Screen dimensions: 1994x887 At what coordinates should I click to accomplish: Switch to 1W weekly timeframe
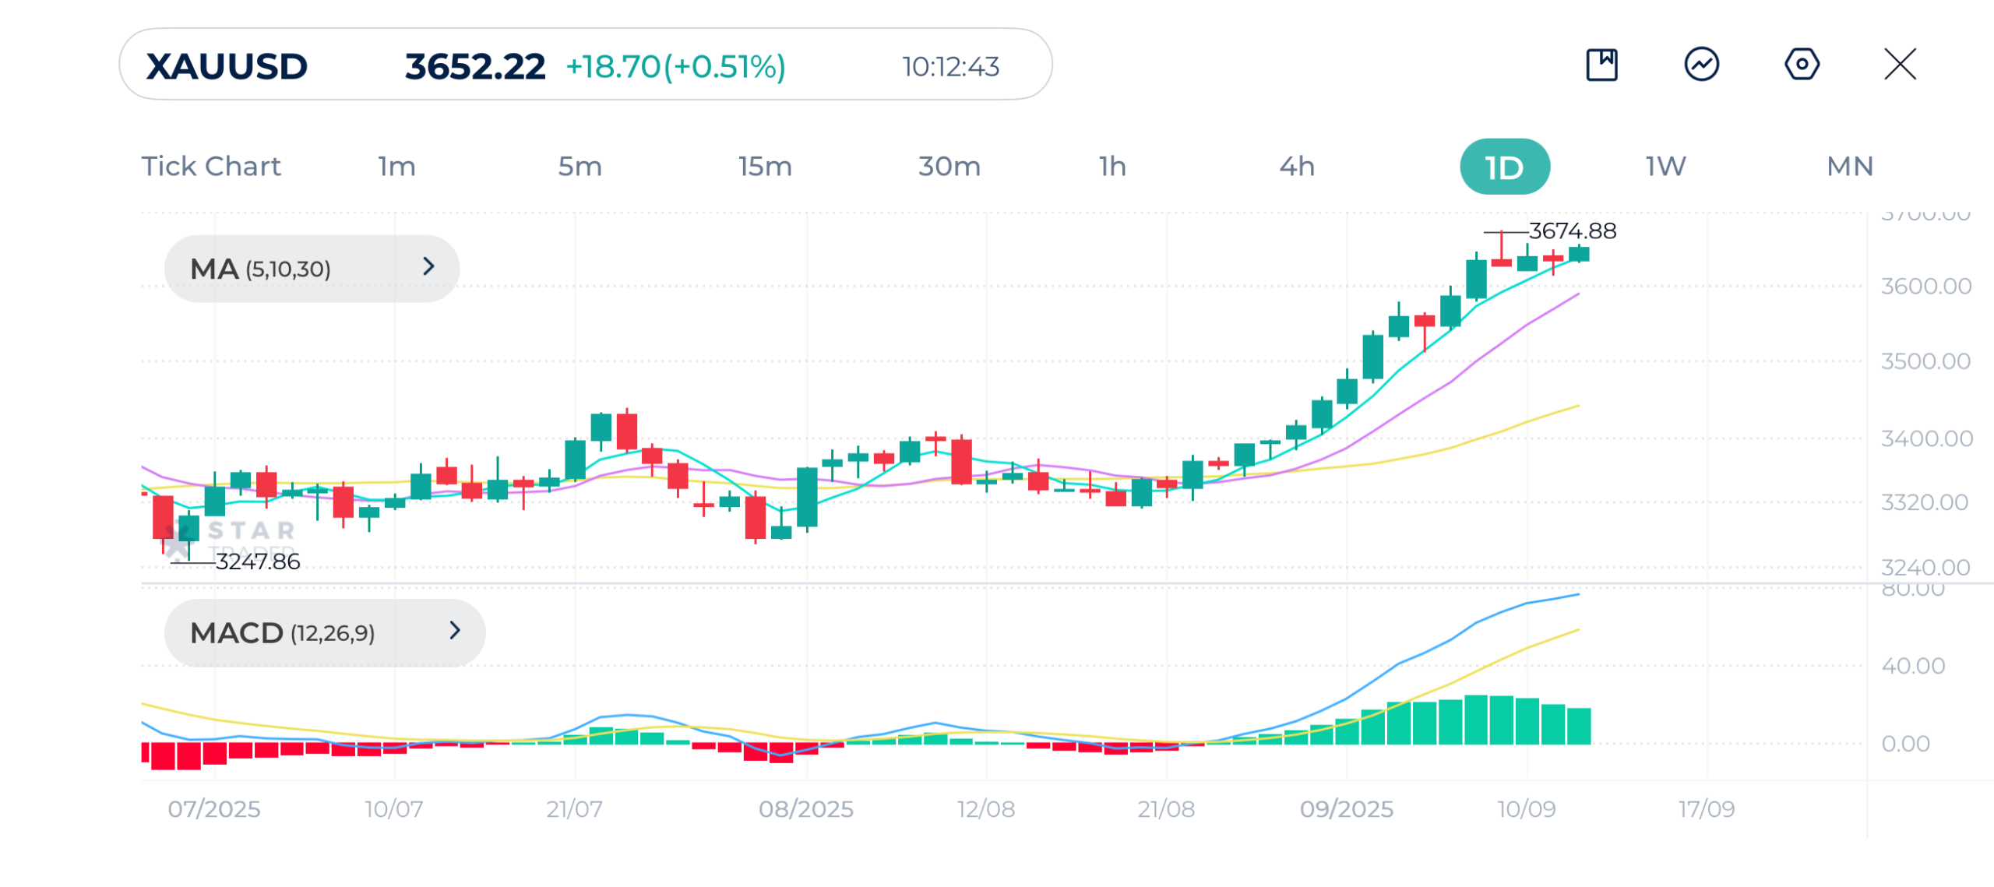1665,167
